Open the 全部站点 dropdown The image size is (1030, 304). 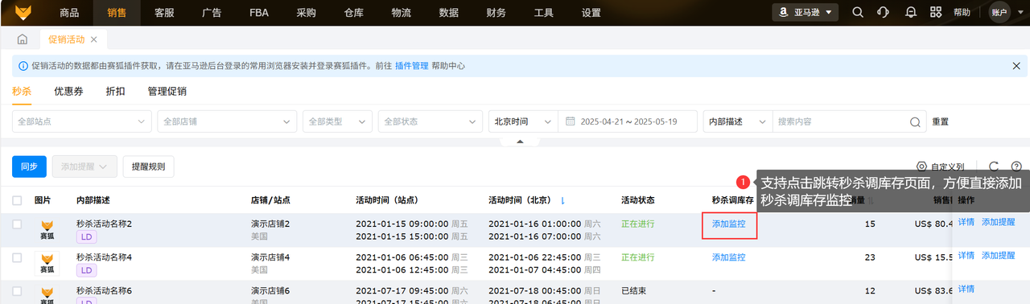click(x=82, y=121)
